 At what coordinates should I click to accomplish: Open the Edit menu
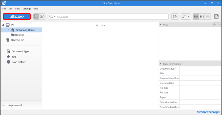click(10, 9)
